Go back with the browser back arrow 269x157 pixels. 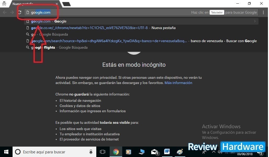coord(5,12)
